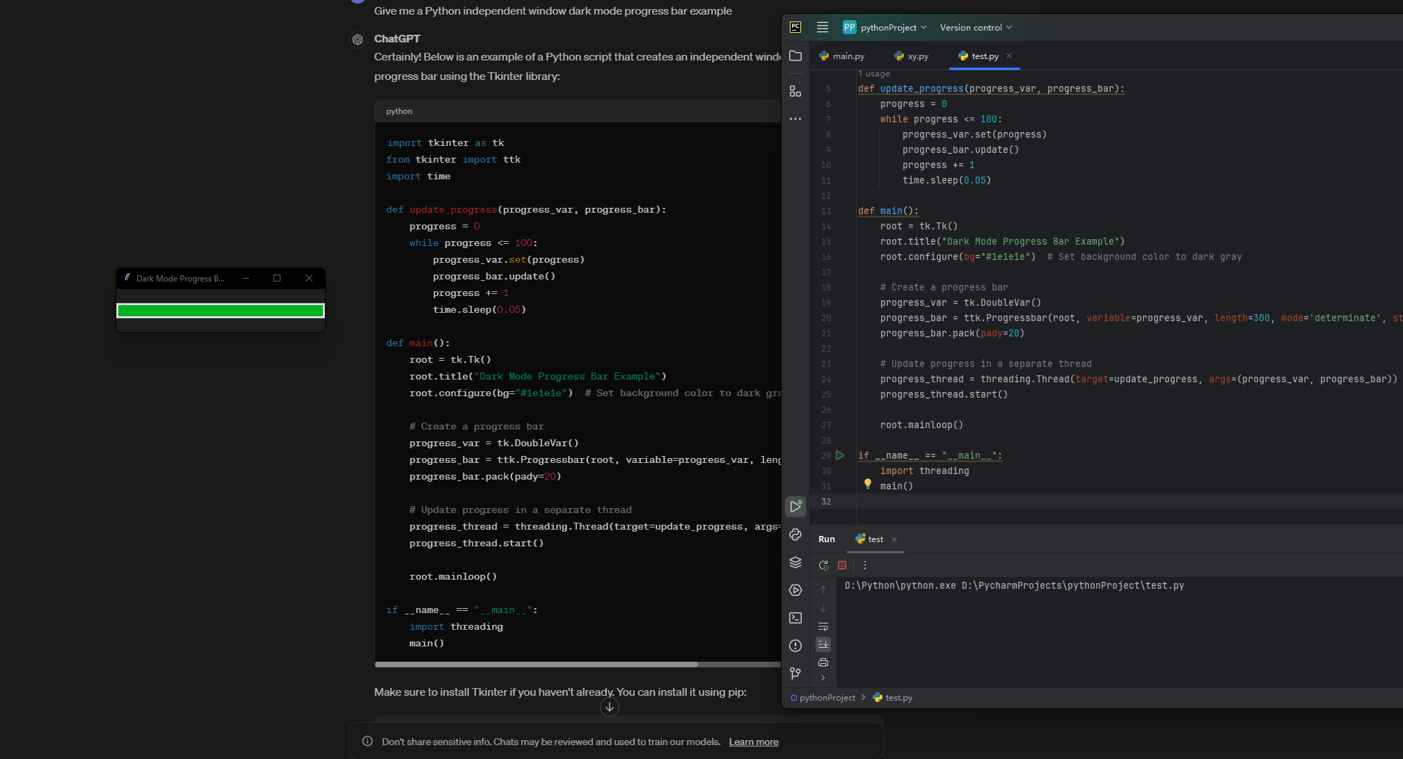Click the Learn more link
Viewport: 1403px width, 759px height.
click(x=754, y=742)
